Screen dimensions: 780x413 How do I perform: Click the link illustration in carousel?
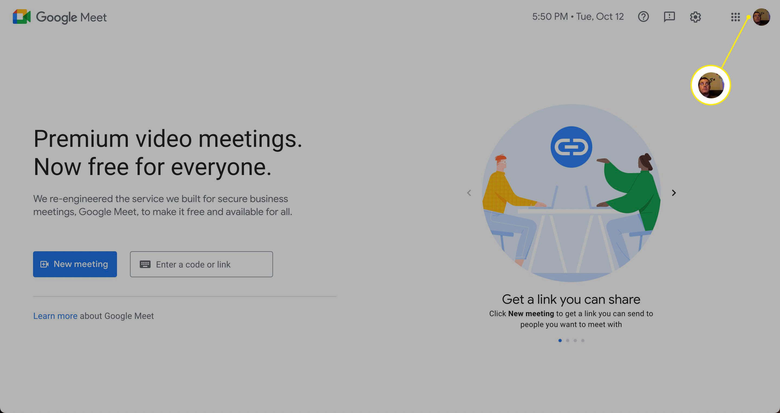coord(571,193)
